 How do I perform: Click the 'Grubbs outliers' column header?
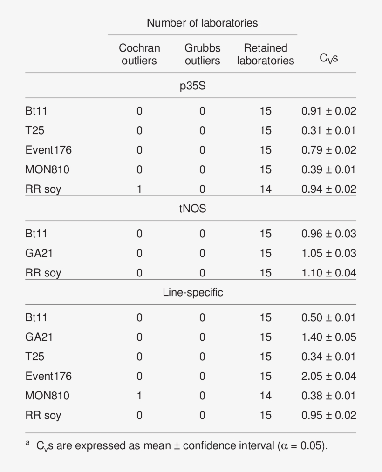pos(202,54)
